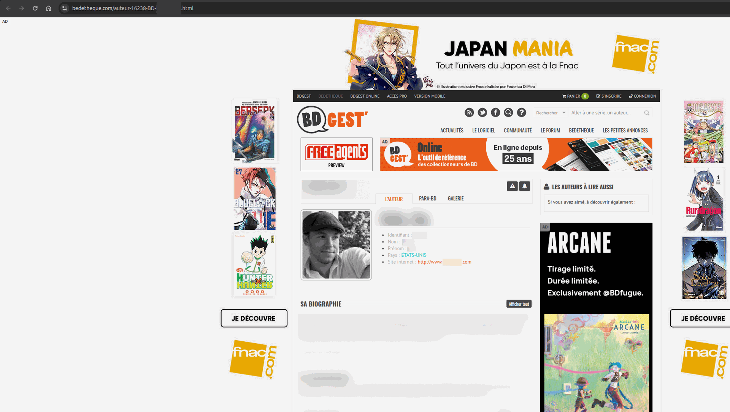Open the BEDETHEQUE main menu
This screenshot has width=730, height=412.
pos(581,130)
